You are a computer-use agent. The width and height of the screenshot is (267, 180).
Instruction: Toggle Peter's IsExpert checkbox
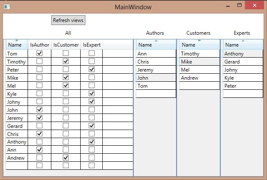click(91, 69)
